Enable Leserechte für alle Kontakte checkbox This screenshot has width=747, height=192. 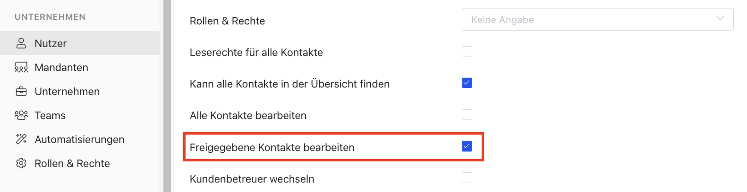point(467,51)
